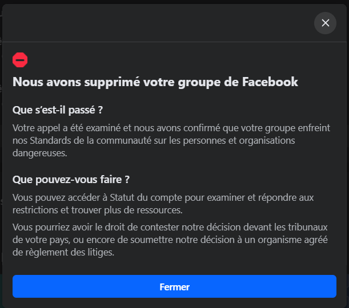Click the word "dangereuses." in the paragraph
The image size is (349, 308).
click(40, 153)
